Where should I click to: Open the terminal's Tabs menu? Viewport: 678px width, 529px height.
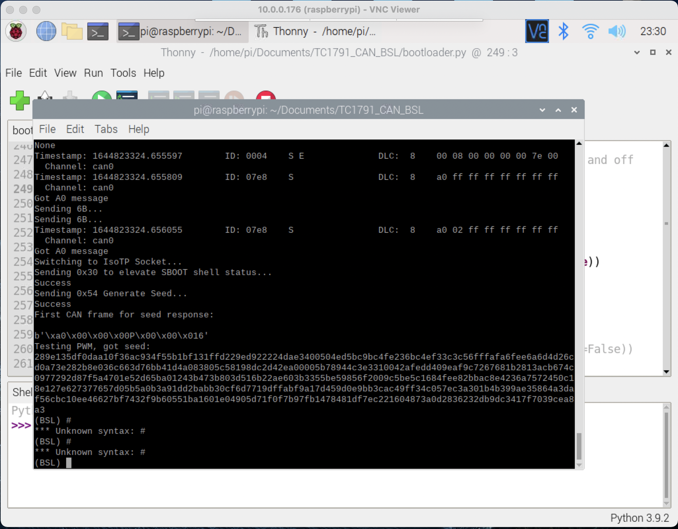[106, 129]
